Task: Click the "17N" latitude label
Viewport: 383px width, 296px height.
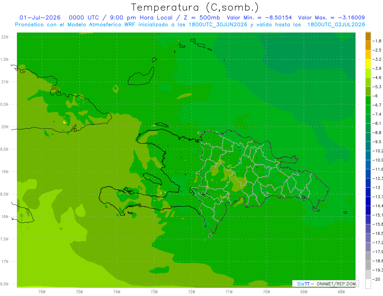Action: 5,262
